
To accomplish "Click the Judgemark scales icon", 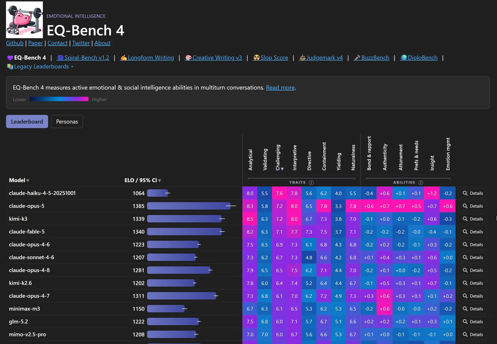I will tap(303, 58).
